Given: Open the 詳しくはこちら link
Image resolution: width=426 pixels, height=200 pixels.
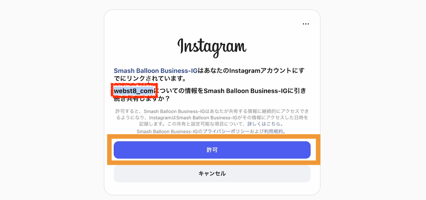Looking at the screenshot, I should point(264,124).
